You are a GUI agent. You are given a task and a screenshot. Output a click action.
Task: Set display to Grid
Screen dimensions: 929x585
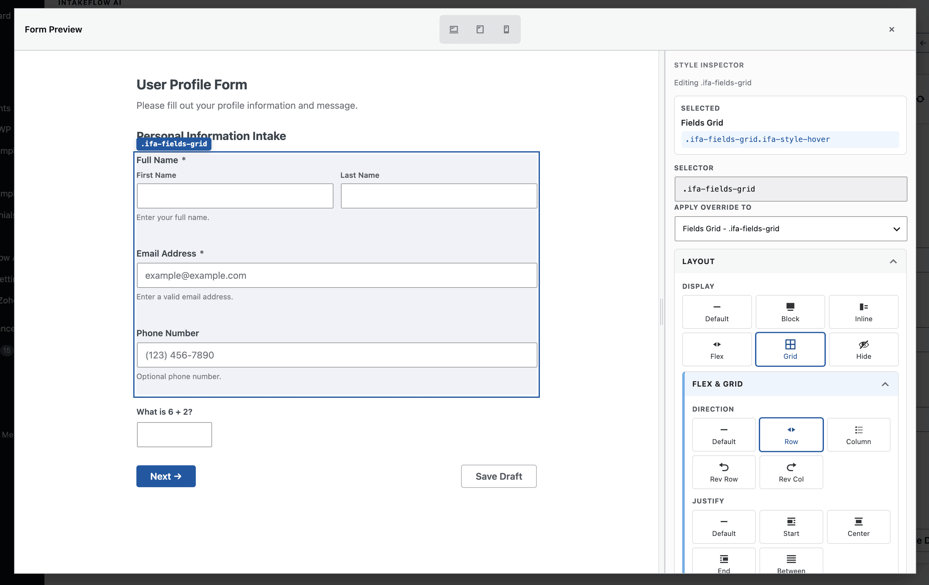(790, 349)
